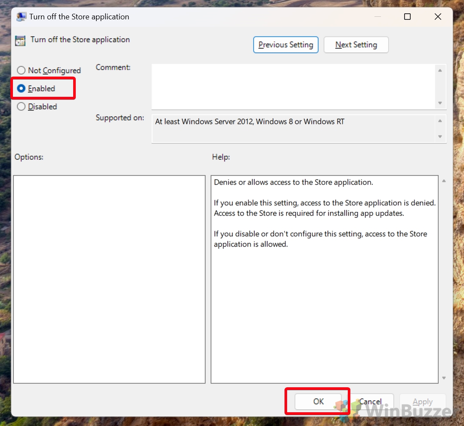Click the 'Comment:' label
The height and width of the screenshot is (426, 464).
(113, 68)
